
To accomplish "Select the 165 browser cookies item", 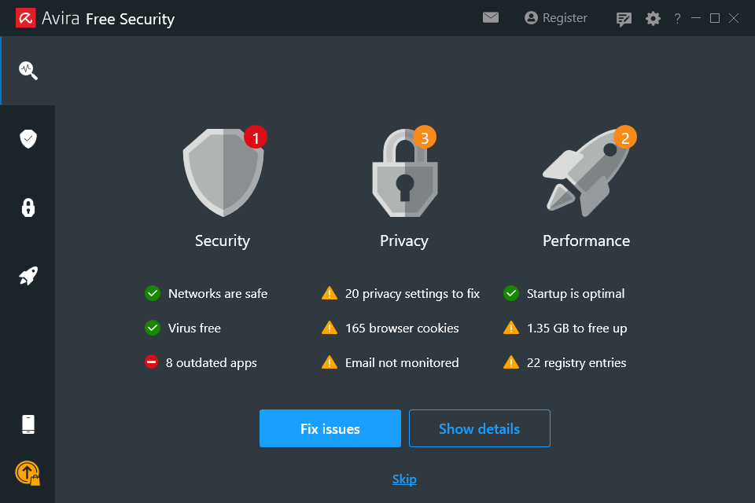I will click(401, 329).
